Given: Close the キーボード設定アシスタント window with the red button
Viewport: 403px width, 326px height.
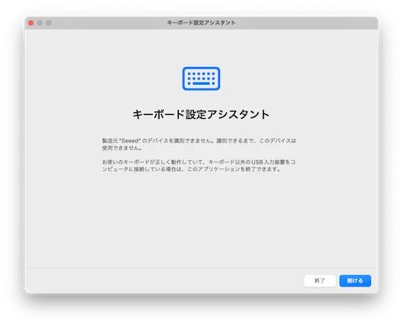Looking at the screenshot, I should pos(31,23).
